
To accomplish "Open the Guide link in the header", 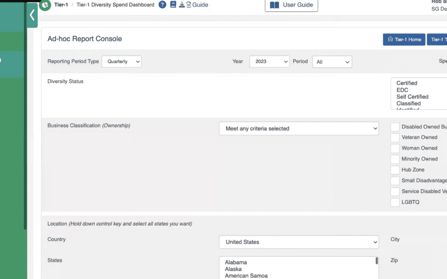I will coord(200,5).
